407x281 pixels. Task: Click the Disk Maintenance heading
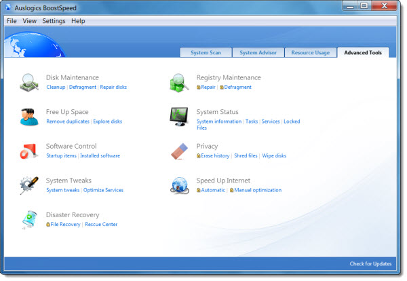pyautogui.click(x=73, y=77)
